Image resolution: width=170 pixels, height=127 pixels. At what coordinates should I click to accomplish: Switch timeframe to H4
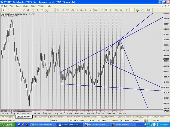coord(82,10)
